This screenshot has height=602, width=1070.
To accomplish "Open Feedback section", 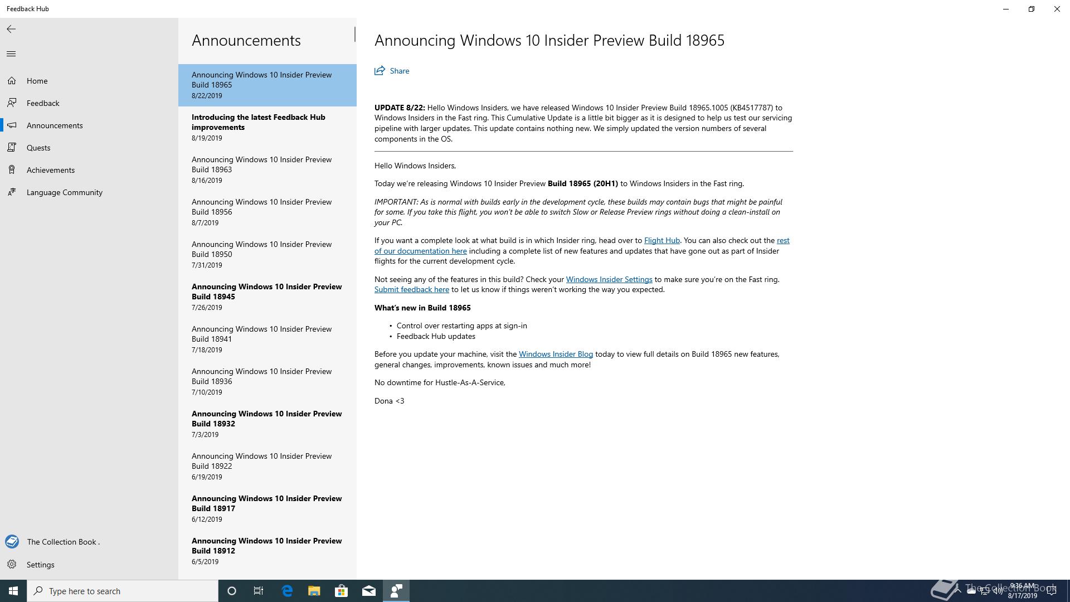I will click(89, 103).
